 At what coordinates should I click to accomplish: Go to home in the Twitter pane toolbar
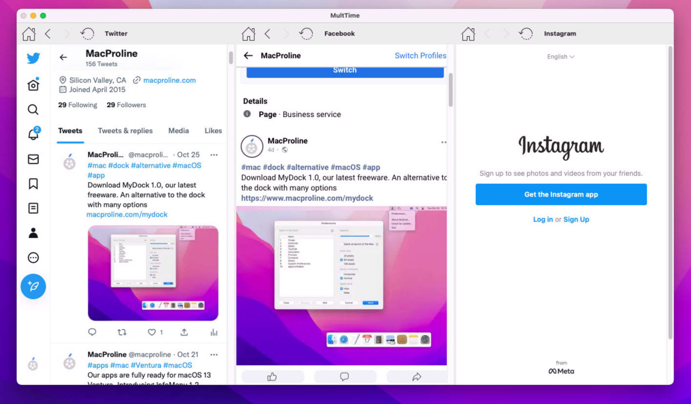pyautogui.click(x=29, y=34)
